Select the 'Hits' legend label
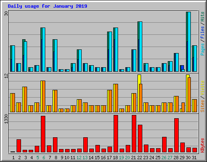The width and height of the screenshot is (207, 162). (x=202, y=17)
